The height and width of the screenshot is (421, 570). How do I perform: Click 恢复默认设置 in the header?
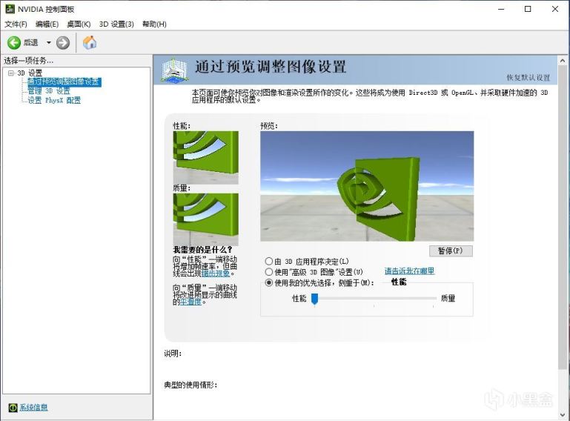pyautogui.click(x=528, y=78)
